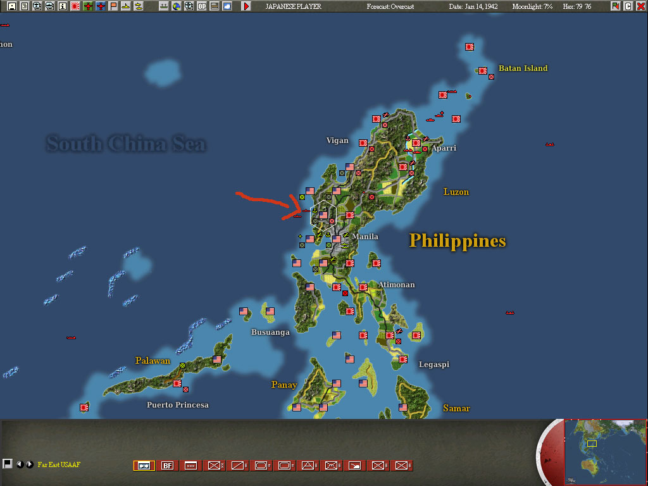Click the Forecast: Overcast text

point(390,6)
